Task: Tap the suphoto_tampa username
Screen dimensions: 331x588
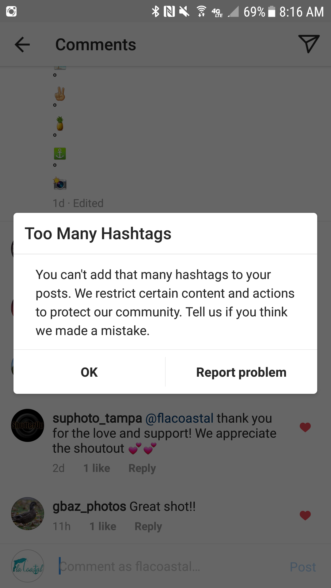Action: pyautogui.click(x=97, y=418)
